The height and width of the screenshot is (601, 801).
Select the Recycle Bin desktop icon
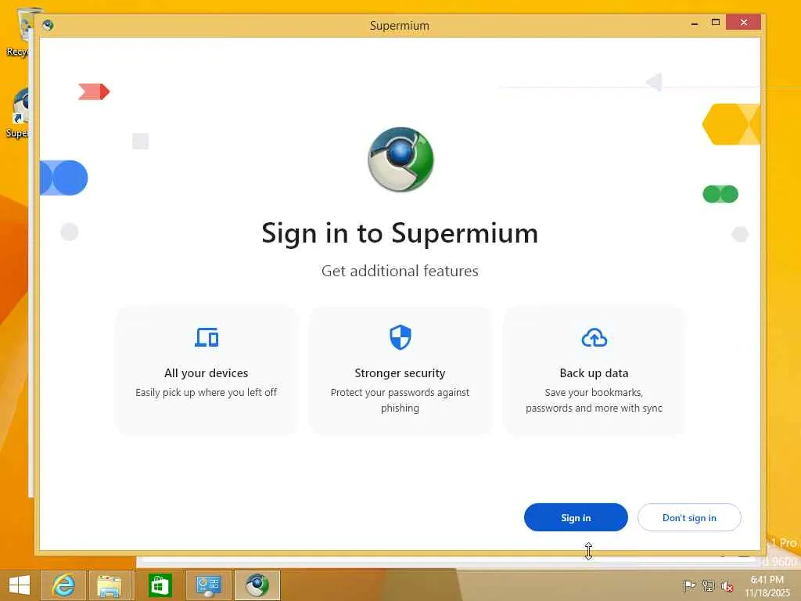click(x=20, y=31)
